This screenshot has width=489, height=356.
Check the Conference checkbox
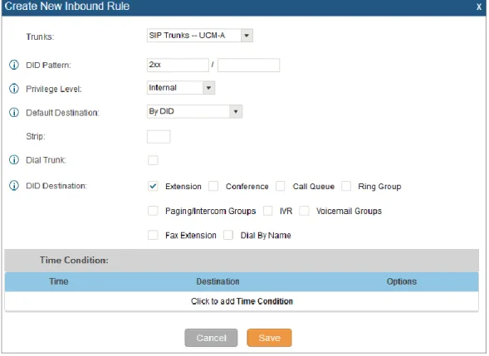coord(213,187)
